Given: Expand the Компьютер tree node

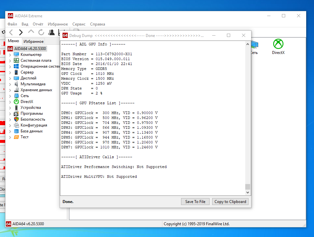Looking at the screenshot, I should click(x=10, y=55).
